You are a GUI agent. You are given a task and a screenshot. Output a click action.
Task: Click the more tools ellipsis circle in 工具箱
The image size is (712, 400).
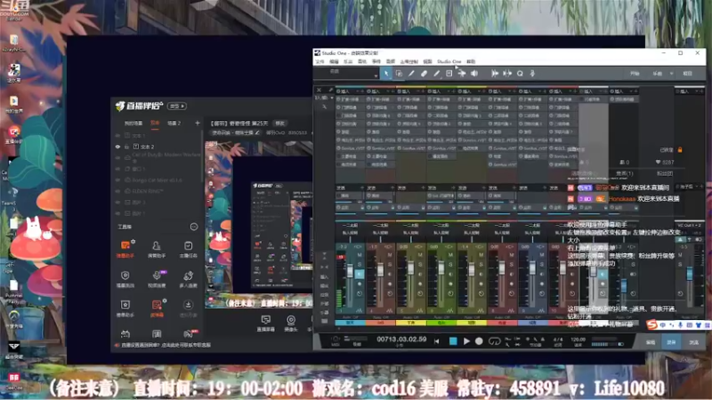click(x=194, y=227)
